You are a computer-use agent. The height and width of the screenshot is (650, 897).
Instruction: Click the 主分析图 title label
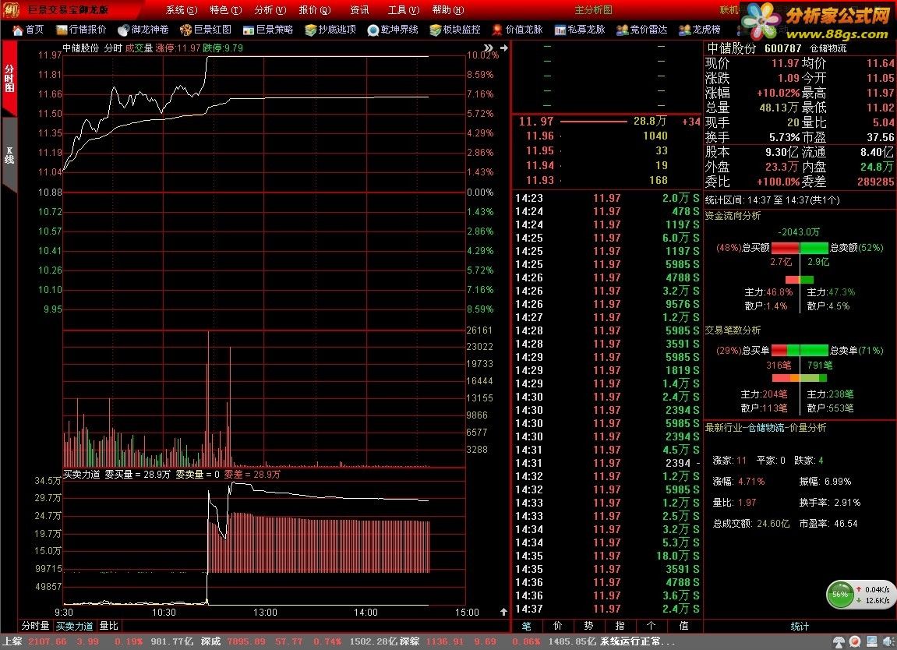tap(593, 9)
